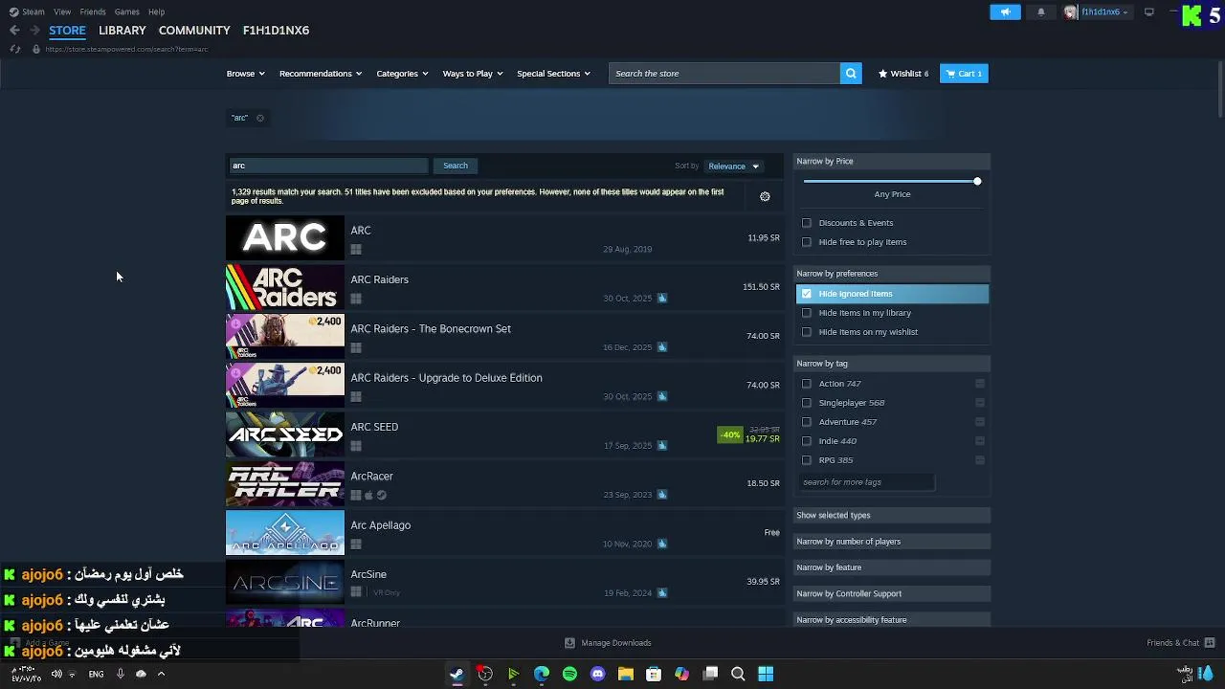
Task: Open File Explorer from the taskbar
Action: (626, 674)
